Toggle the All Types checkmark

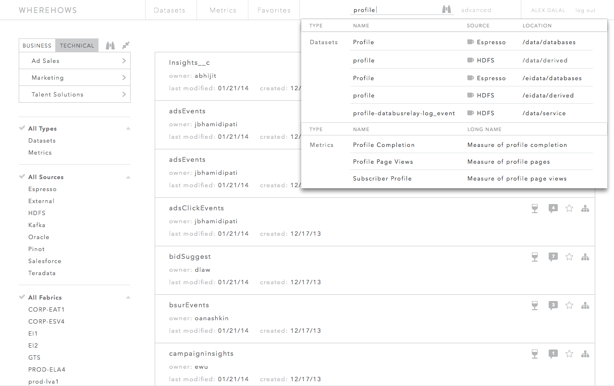click(x=22, y=128)
